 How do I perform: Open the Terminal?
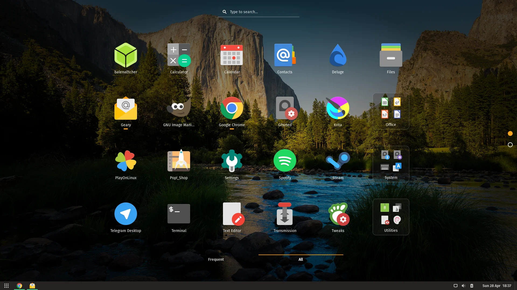pos(179,217)
